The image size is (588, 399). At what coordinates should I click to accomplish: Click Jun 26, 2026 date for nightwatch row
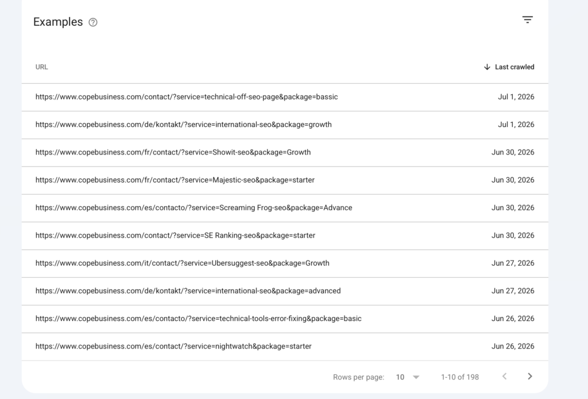coord(513,347)
